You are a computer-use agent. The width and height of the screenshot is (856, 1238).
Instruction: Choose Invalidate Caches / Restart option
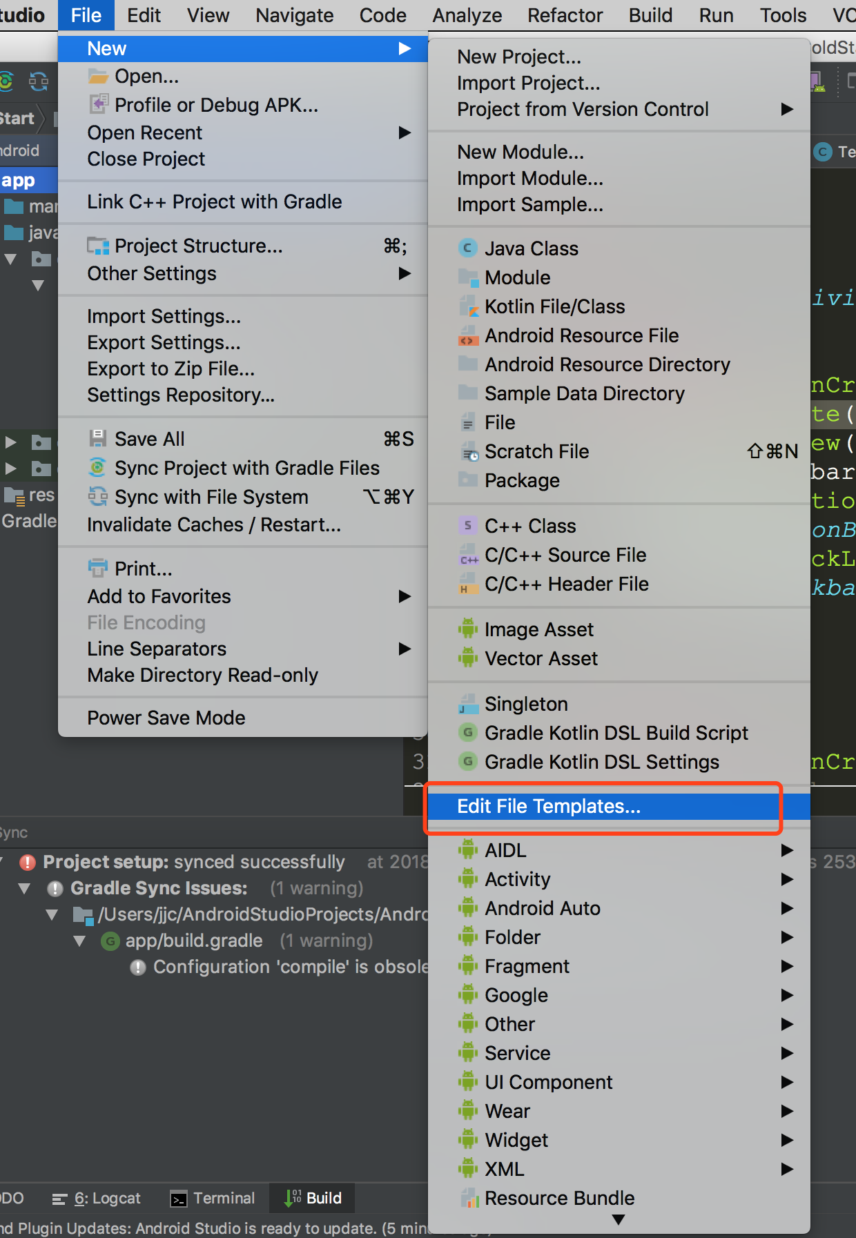pyautogui.click(x=214, y=525)
